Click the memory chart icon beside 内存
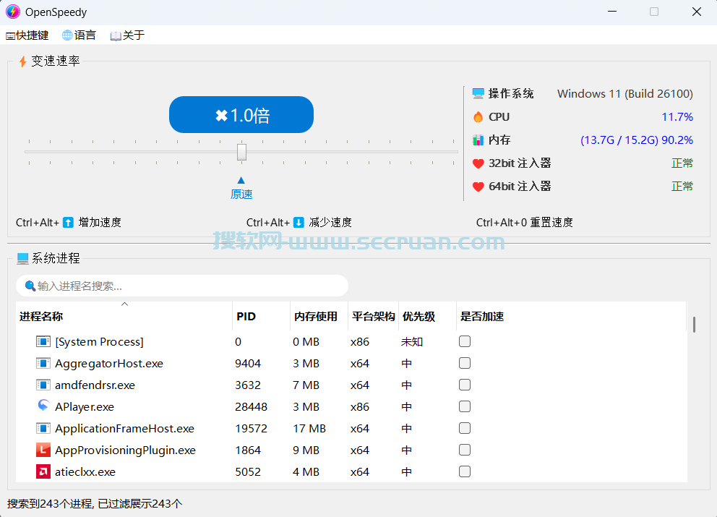The image size is (717, 517). pyautogui.click(x=478, y=140)
